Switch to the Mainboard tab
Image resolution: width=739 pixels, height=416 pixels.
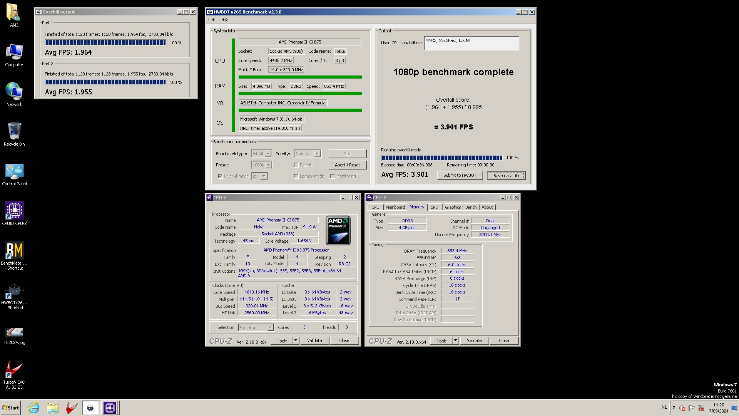click(x=395, y=207)
